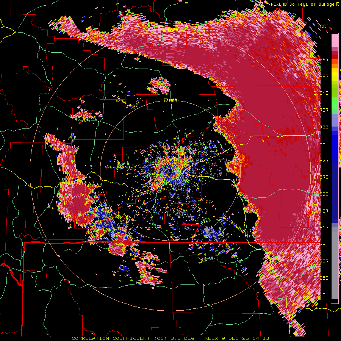Select the 0.893 value on the color scale
341x341 pixels.
(321, 76)
